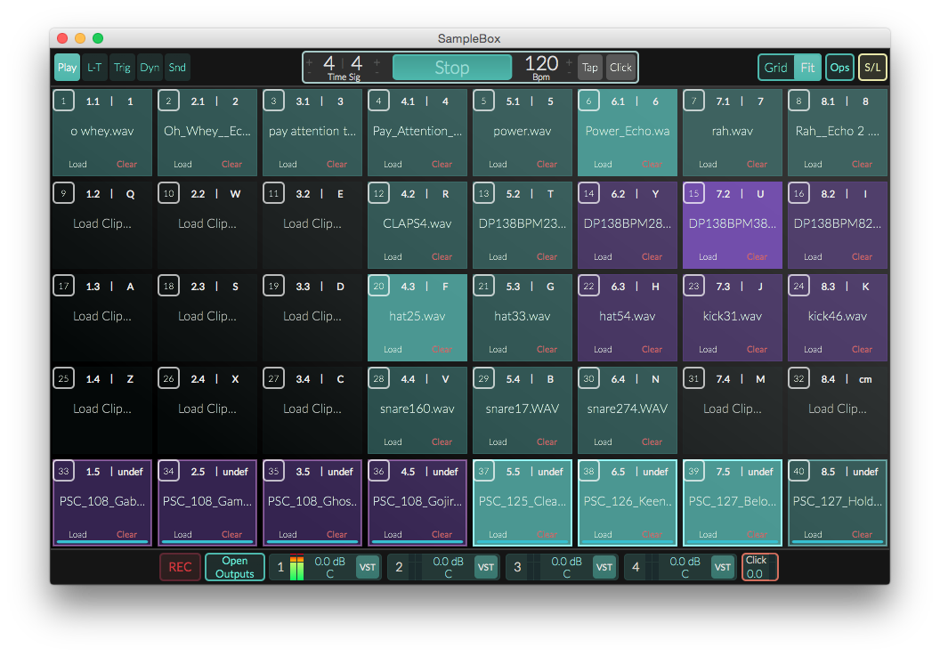Image resolution: width=940 pixels, height=656 pixels.
Task: Toggle the Click metronome button in transport
Action: (x=620, y=67)
